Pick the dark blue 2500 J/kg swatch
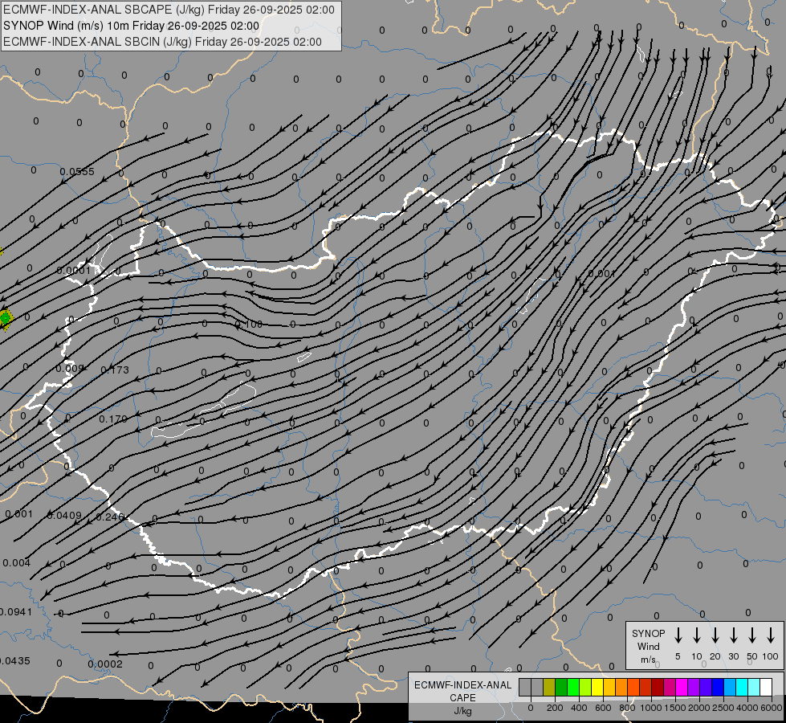786x723 pixels. tap(718, 687)
